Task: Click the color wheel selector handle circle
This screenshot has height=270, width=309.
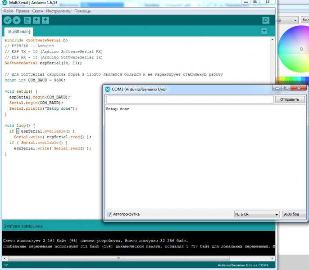Action: (x=301, y=49)
